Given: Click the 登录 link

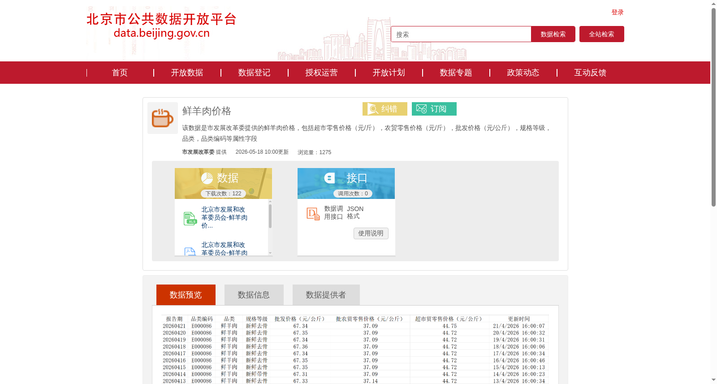Looking at the screenshot, I should click(618, 13).
